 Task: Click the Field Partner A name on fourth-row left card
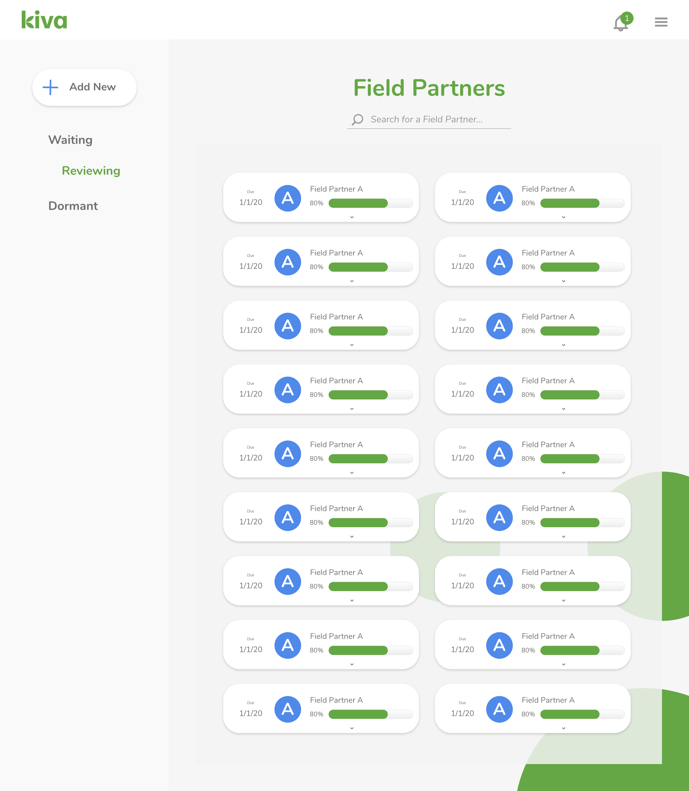click(337, 380)
